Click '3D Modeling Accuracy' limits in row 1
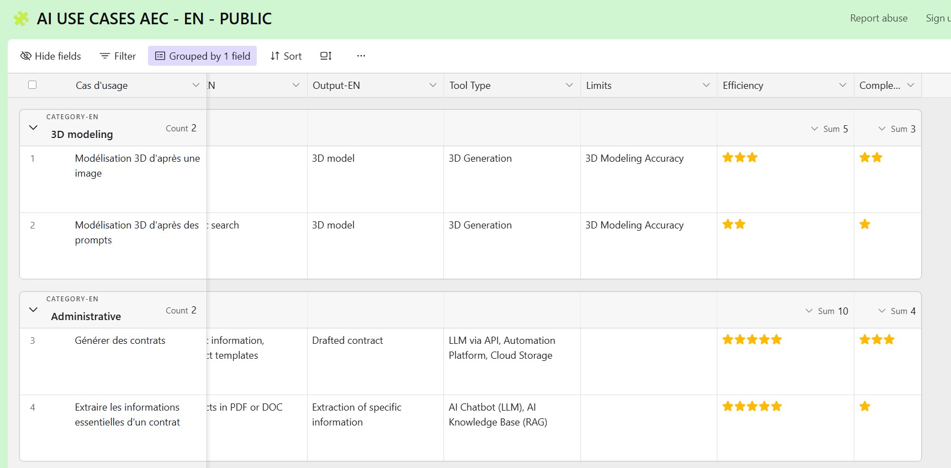 (x=649, y=179)
